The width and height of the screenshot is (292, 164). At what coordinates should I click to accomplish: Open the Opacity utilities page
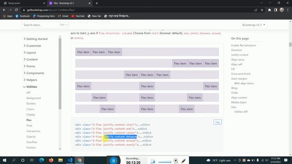click(x=31, y=137)
